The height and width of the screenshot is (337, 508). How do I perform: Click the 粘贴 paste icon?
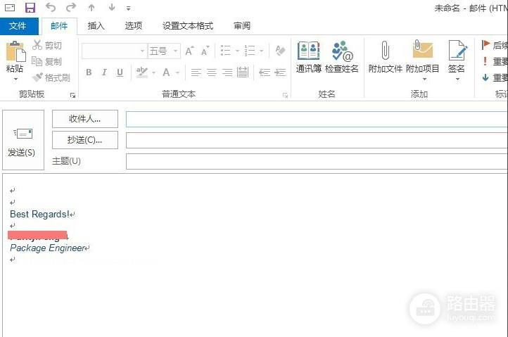(15, 51)
